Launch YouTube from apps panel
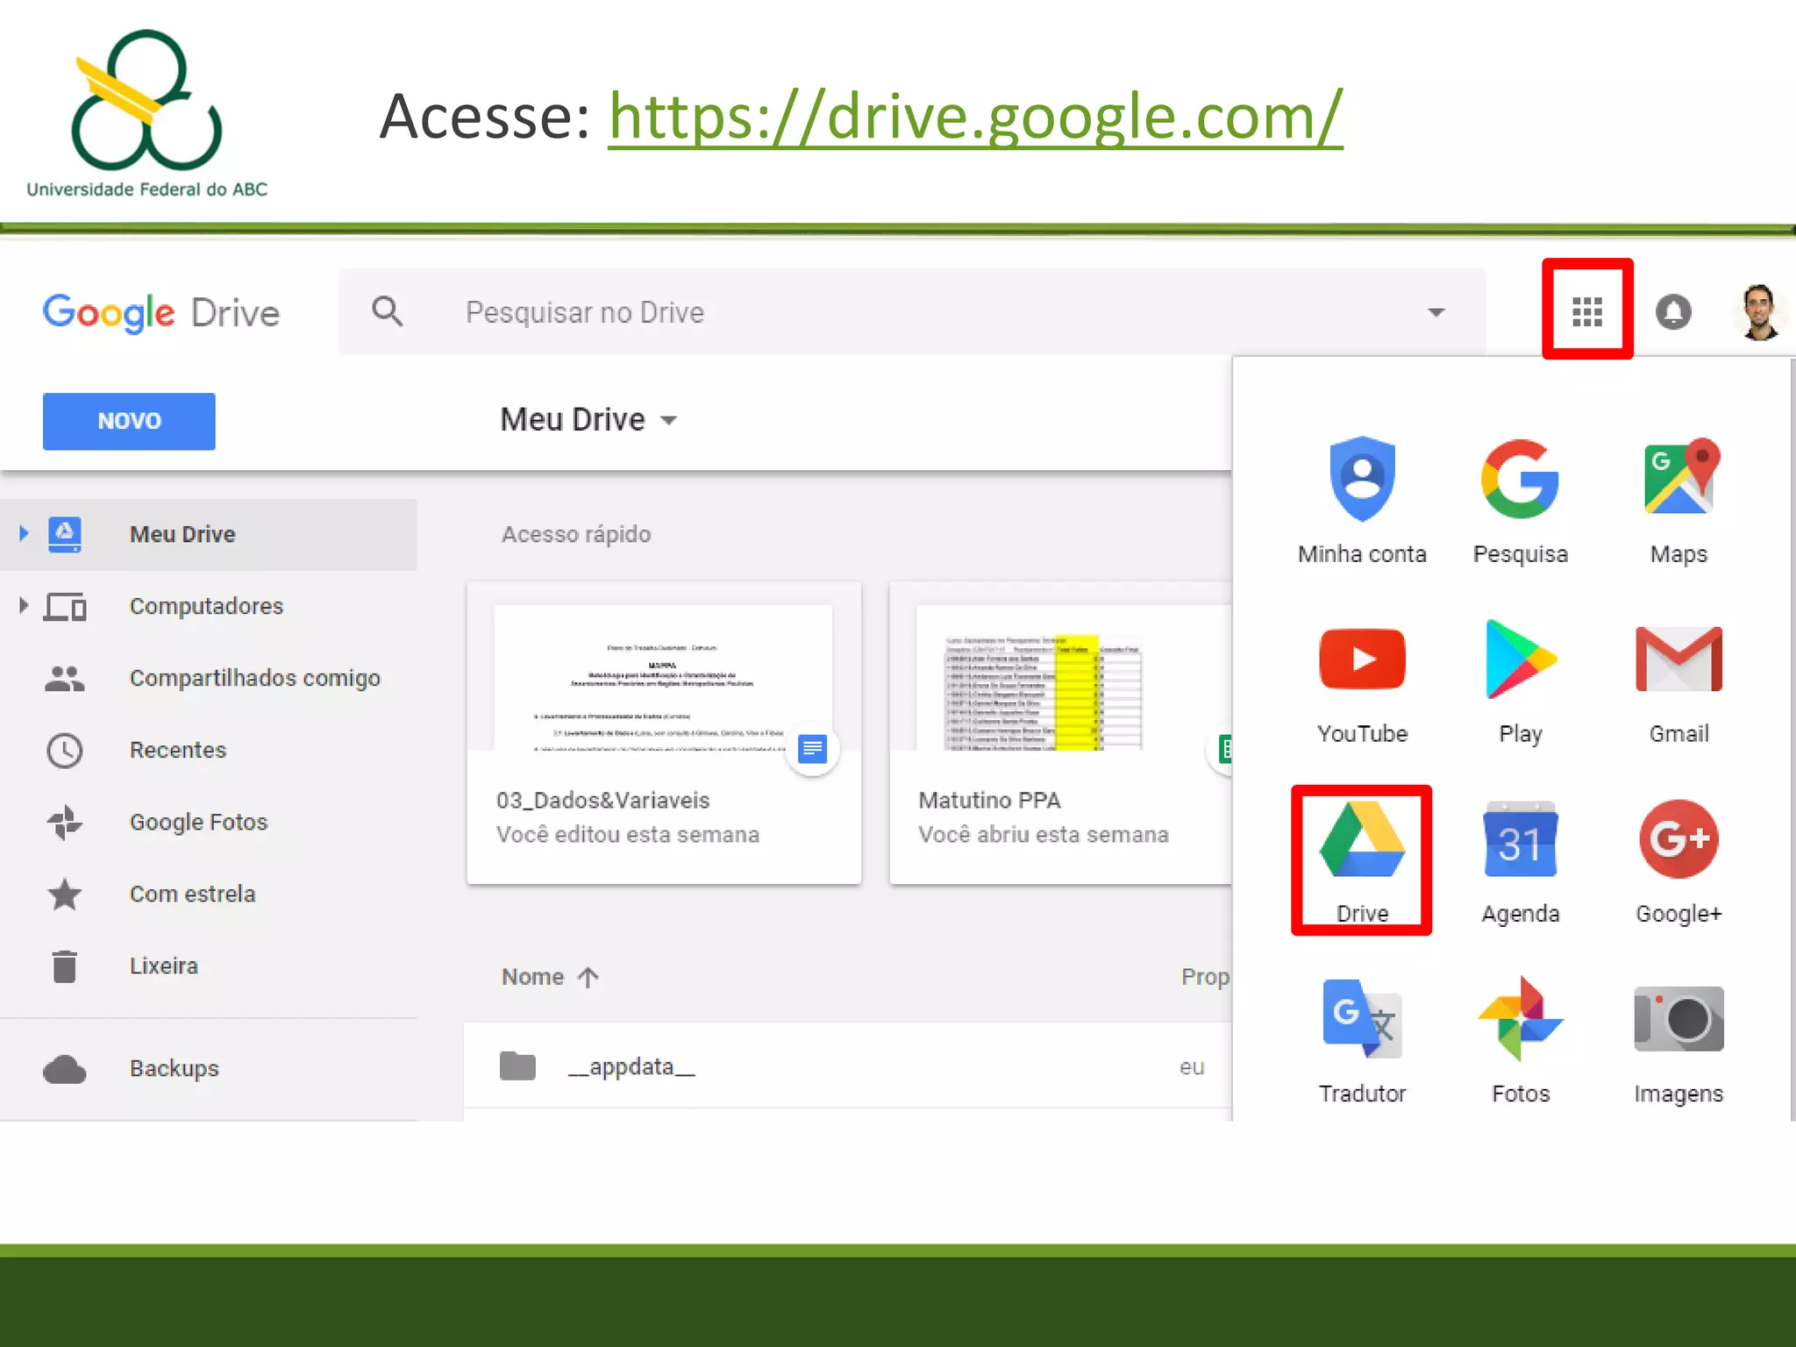 pos(1362,685)
